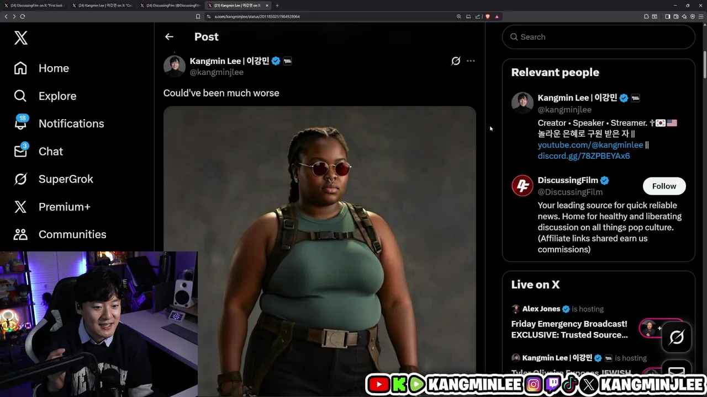Go forward with the browser forward arrow
Screen dimensions: 707x397
(x=14, y=17)
